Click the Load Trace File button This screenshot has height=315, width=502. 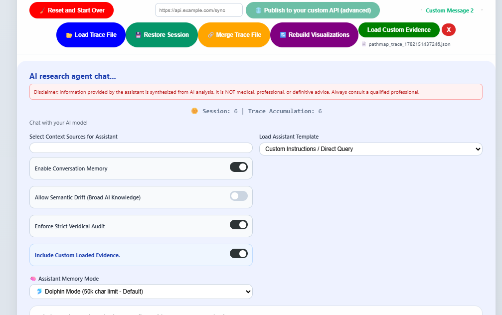click(91, 35)
